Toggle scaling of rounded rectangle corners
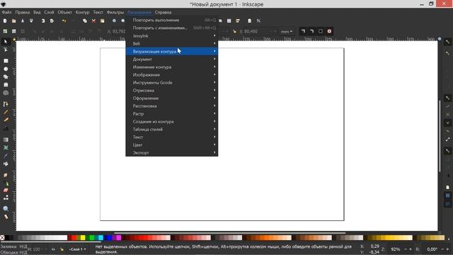 (x=311, y=31)
